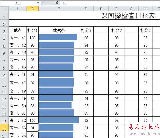This screenshot has width=160, height=138.
Task: Click the data bar in 高一、50 row
Action: click(55, 105)
